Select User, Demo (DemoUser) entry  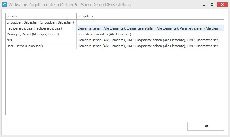pyautogui.click(x=25, y=46)
